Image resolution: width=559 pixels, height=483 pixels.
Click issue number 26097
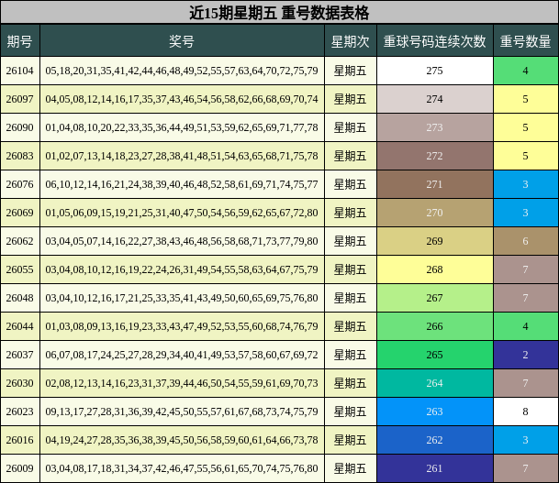20,99
